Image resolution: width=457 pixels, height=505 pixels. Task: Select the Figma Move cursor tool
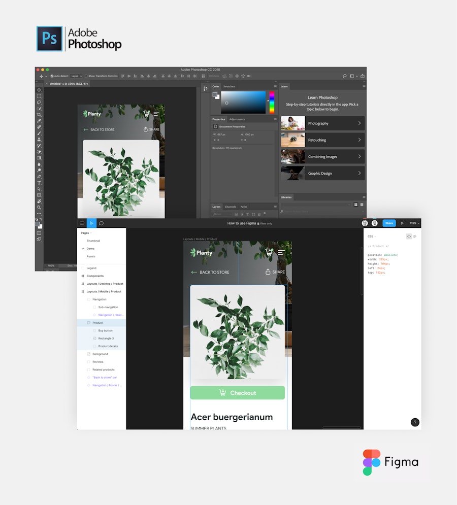[91, 223]
